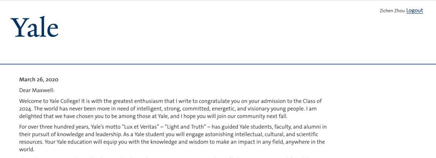Click the March 26, 2020 date
Image resolution: width=436 pixels, height=158 pixels.
pos(39,80)
